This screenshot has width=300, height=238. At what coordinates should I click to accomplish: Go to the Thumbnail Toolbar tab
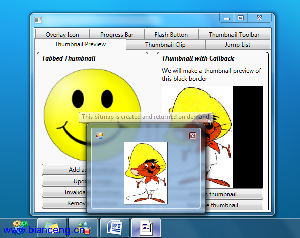click(x=234, y=34)
